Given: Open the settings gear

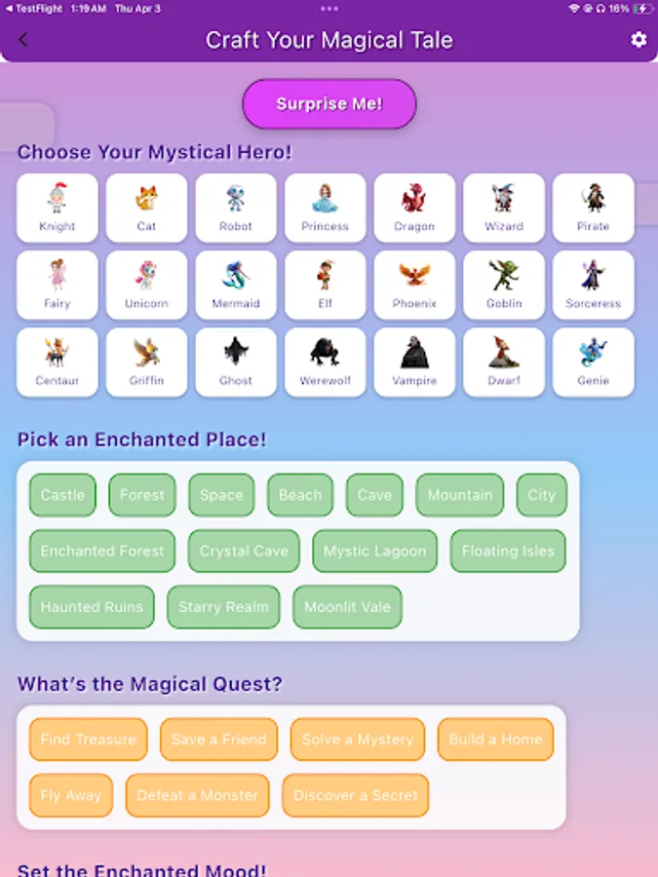Looking at the screenshot, I should coord(638,40).
